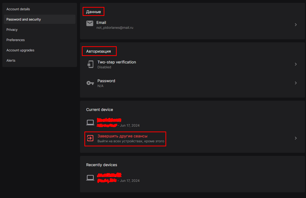Image resolution: width=306 pixels, height=198 pixels.
Task: Click the Recently devices laptop icon
Action: click(90, 178)
